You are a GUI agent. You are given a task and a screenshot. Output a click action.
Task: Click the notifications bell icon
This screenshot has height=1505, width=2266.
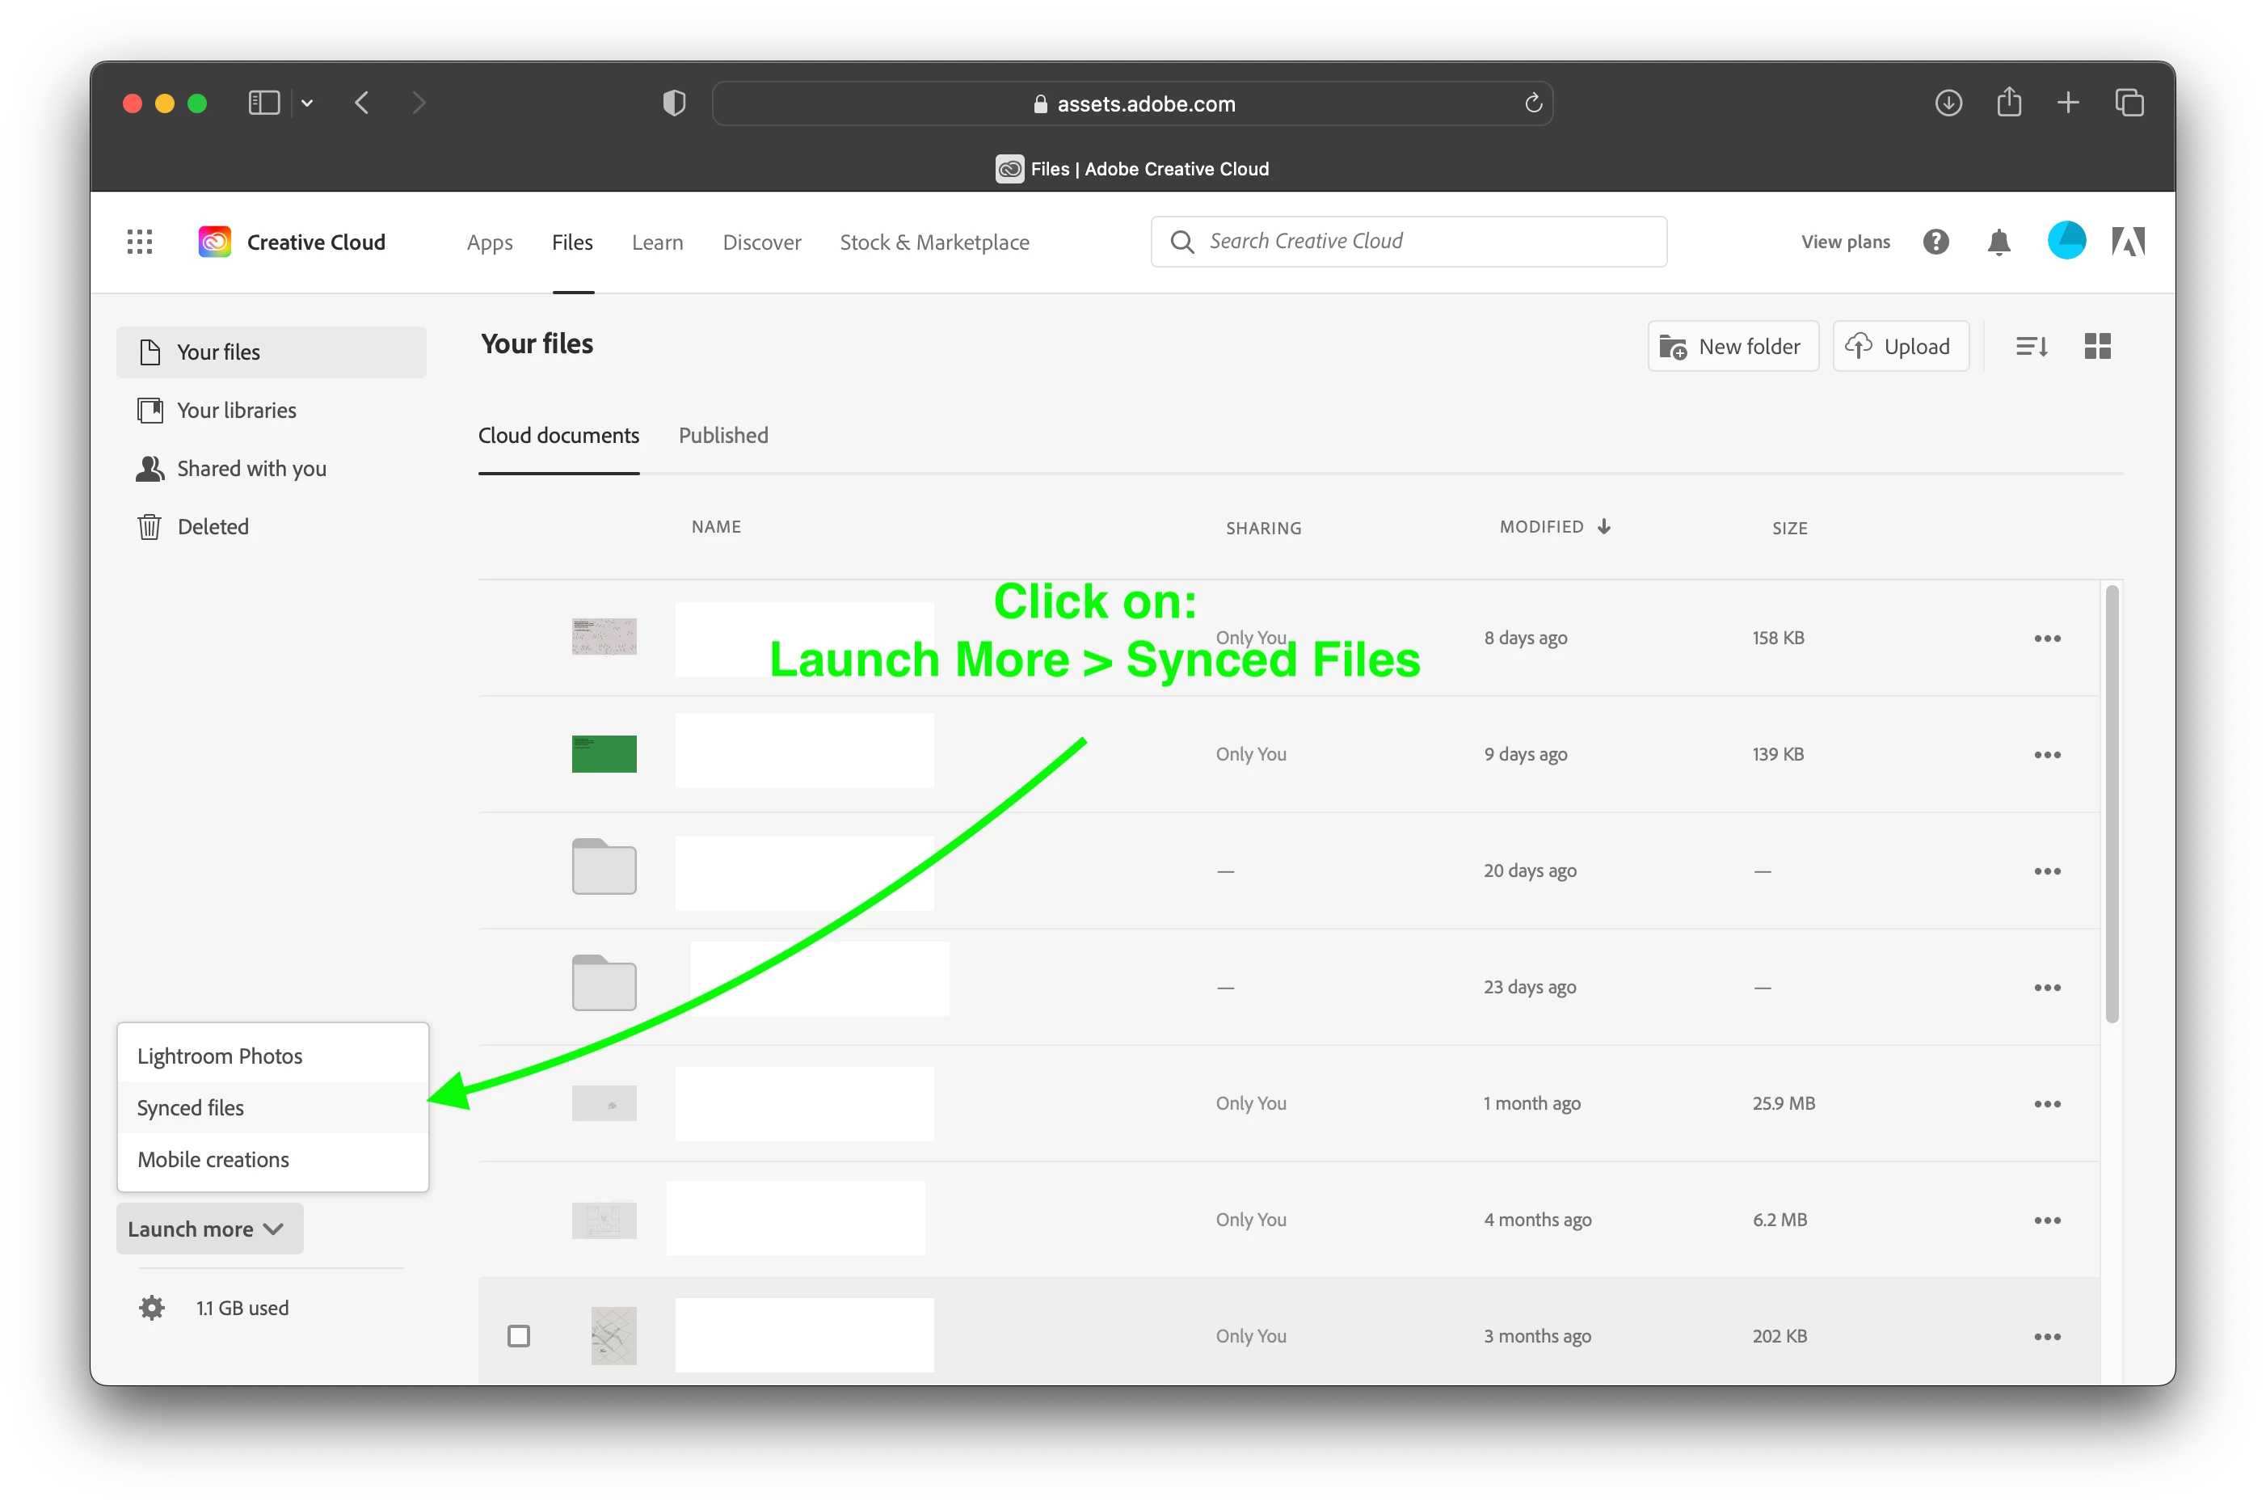click(x=1999, y=242)
